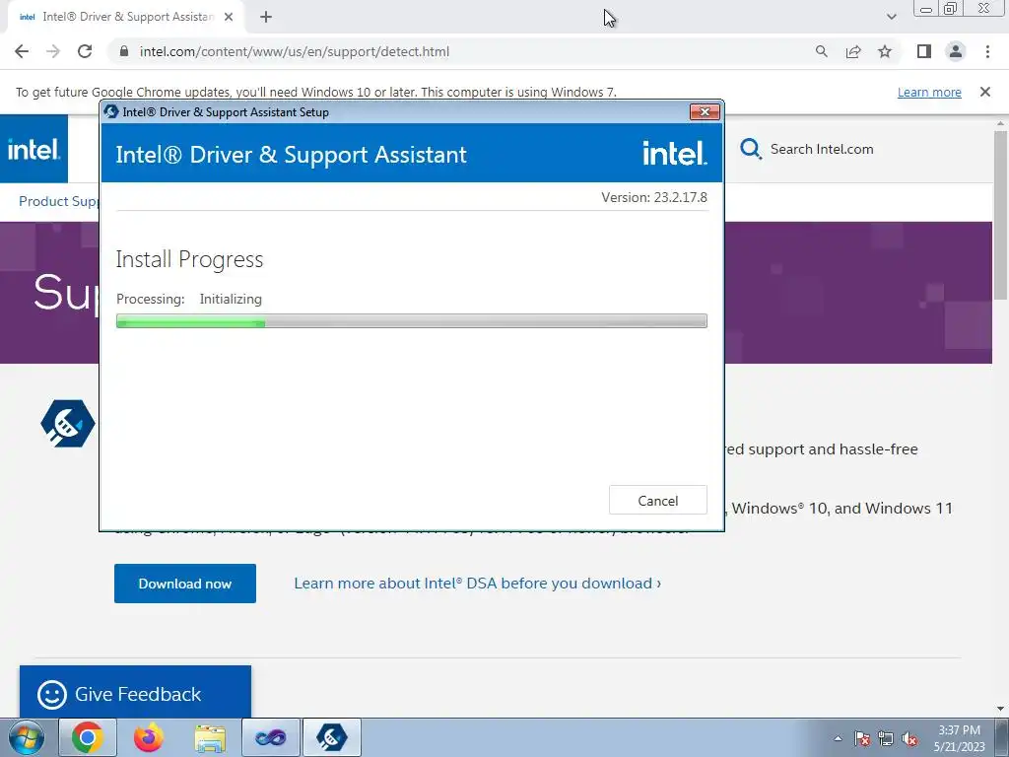This screenshot has width=1009, height=757.
Task: Click the network tray icon
Action: coord(886,738)
